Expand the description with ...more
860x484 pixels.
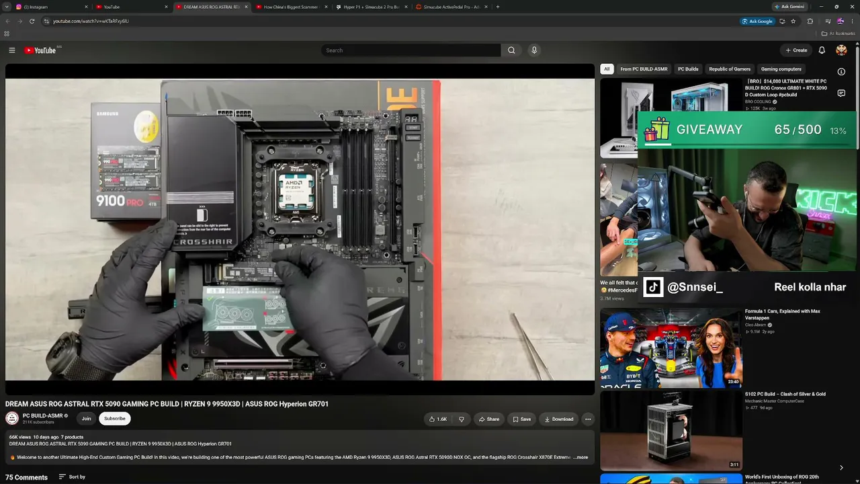pos(580,457)
